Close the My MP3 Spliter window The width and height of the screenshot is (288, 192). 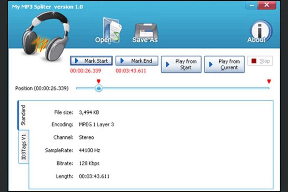[267, 5]
